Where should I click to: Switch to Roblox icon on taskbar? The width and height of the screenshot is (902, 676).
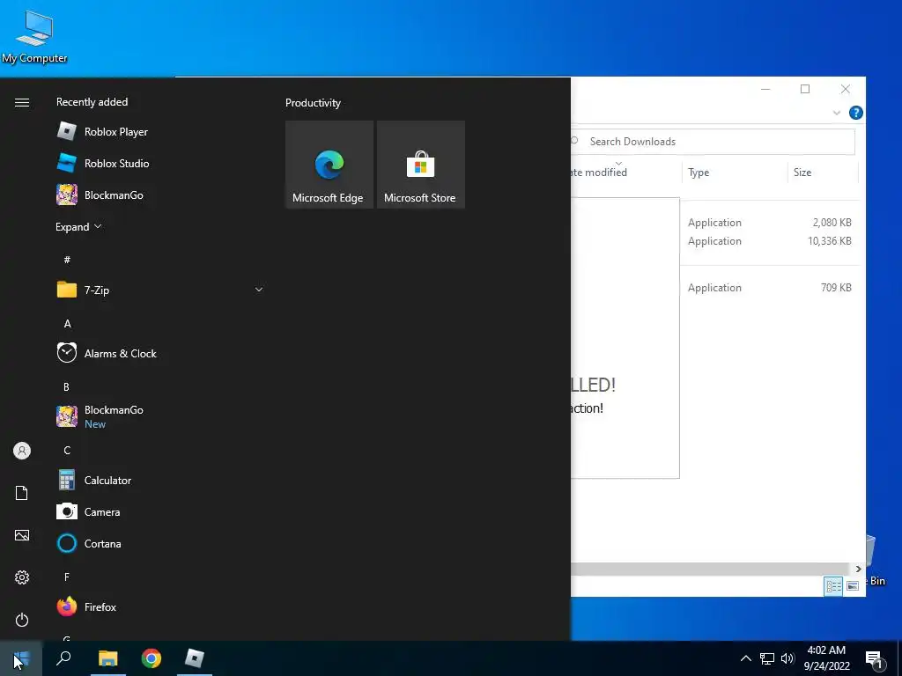point(195,658)
